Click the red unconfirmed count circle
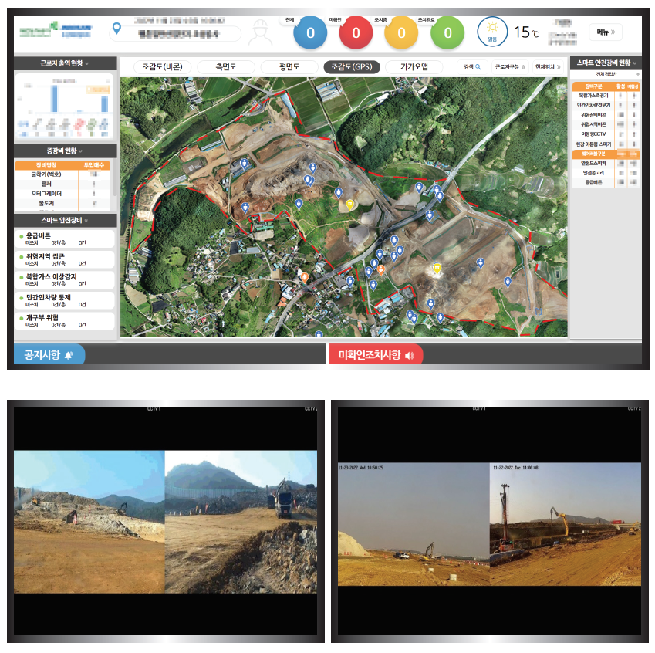The image size is (655, 653). 356,32
